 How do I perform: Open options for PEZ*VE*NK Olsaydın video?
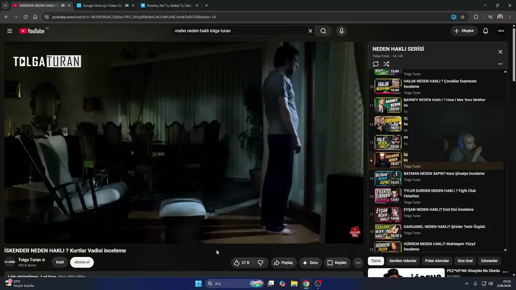[x=505, y=272]
